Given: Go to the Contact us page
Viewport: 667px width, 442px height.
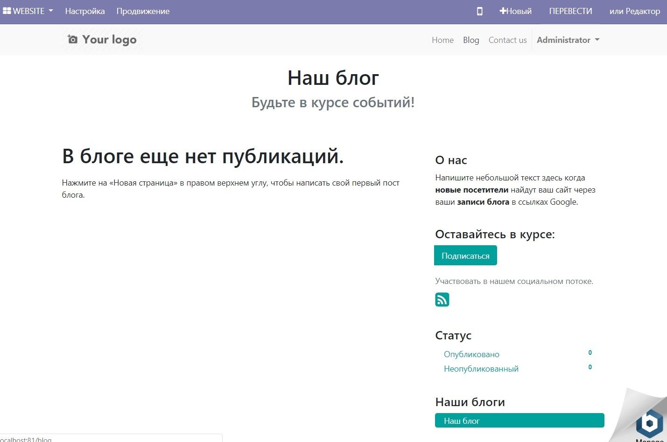Looking at the screenshot, I should click(x=507, y=40).
